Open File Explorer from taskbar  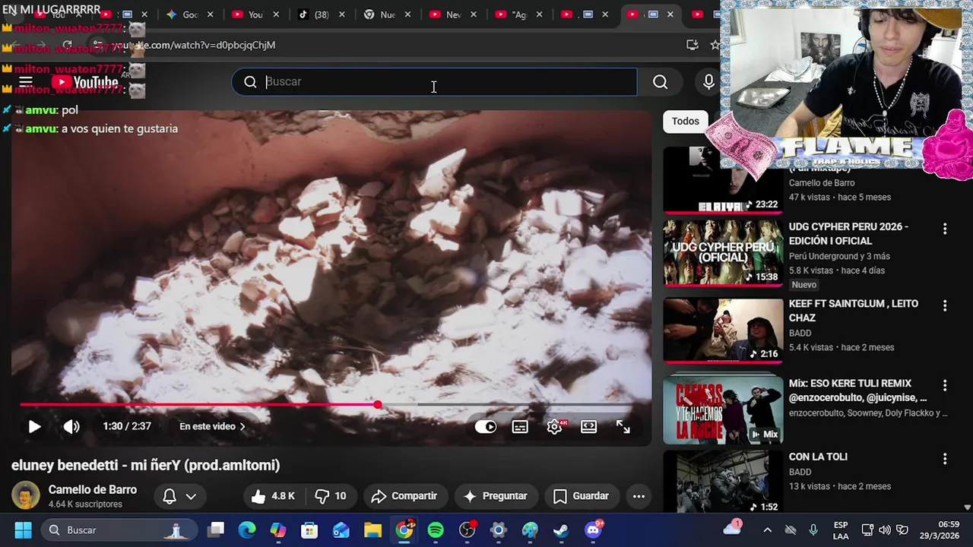(372, 530)
